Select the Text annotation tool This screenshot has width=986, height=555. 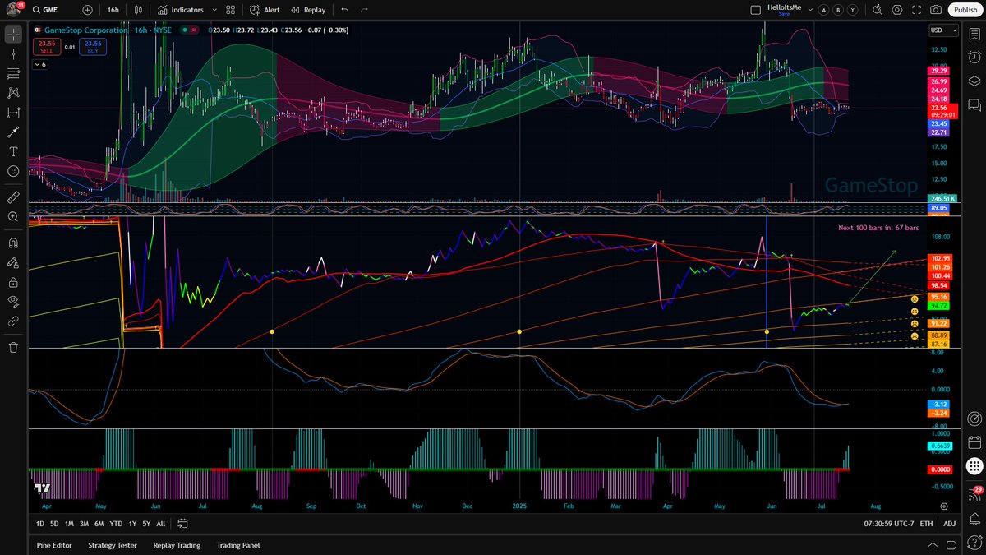tap(13, 151)
